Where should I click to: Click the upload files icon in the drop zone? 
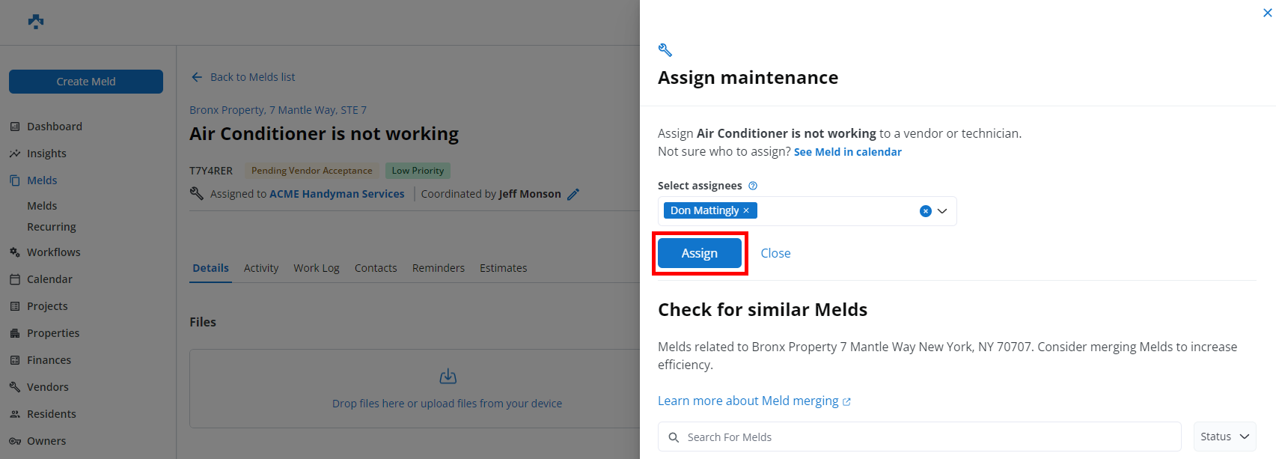coord(448,377)
